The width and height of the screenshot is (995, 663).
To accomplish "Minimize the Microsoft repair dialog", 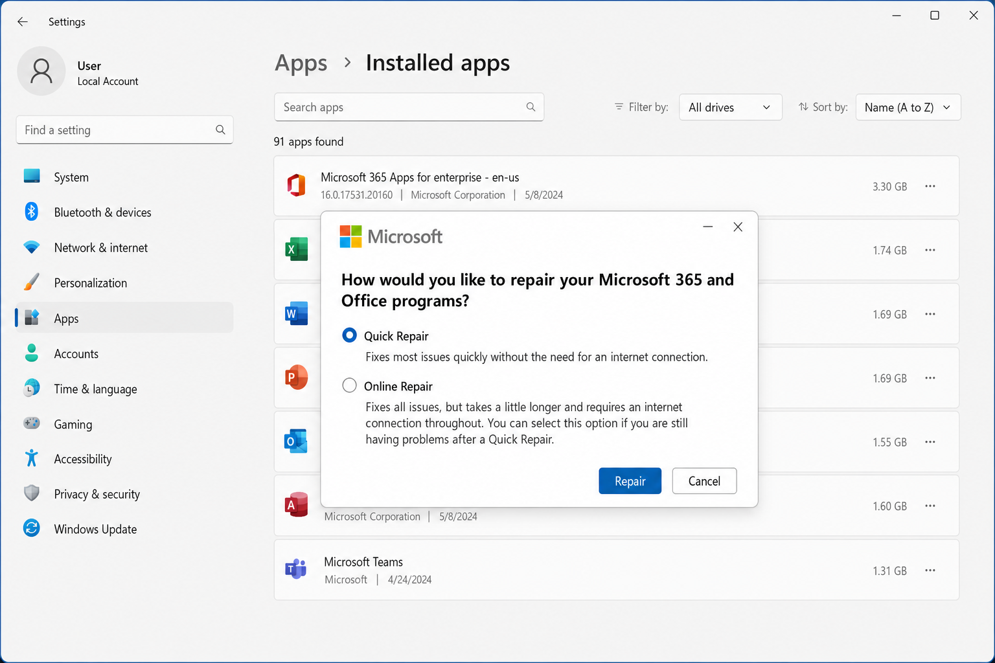I will point(708,227).
